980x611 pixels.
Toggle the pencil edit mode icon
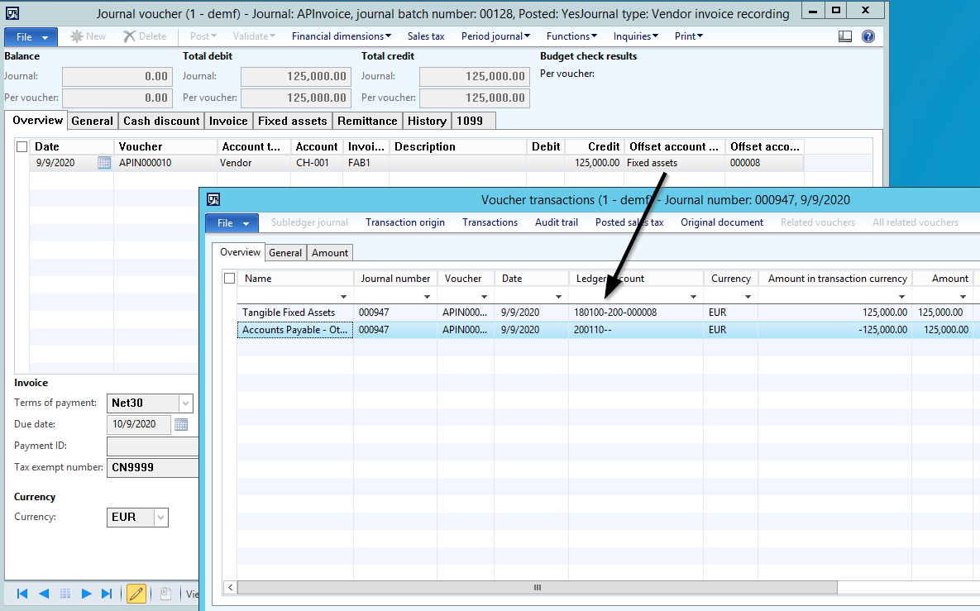point(136,594)
